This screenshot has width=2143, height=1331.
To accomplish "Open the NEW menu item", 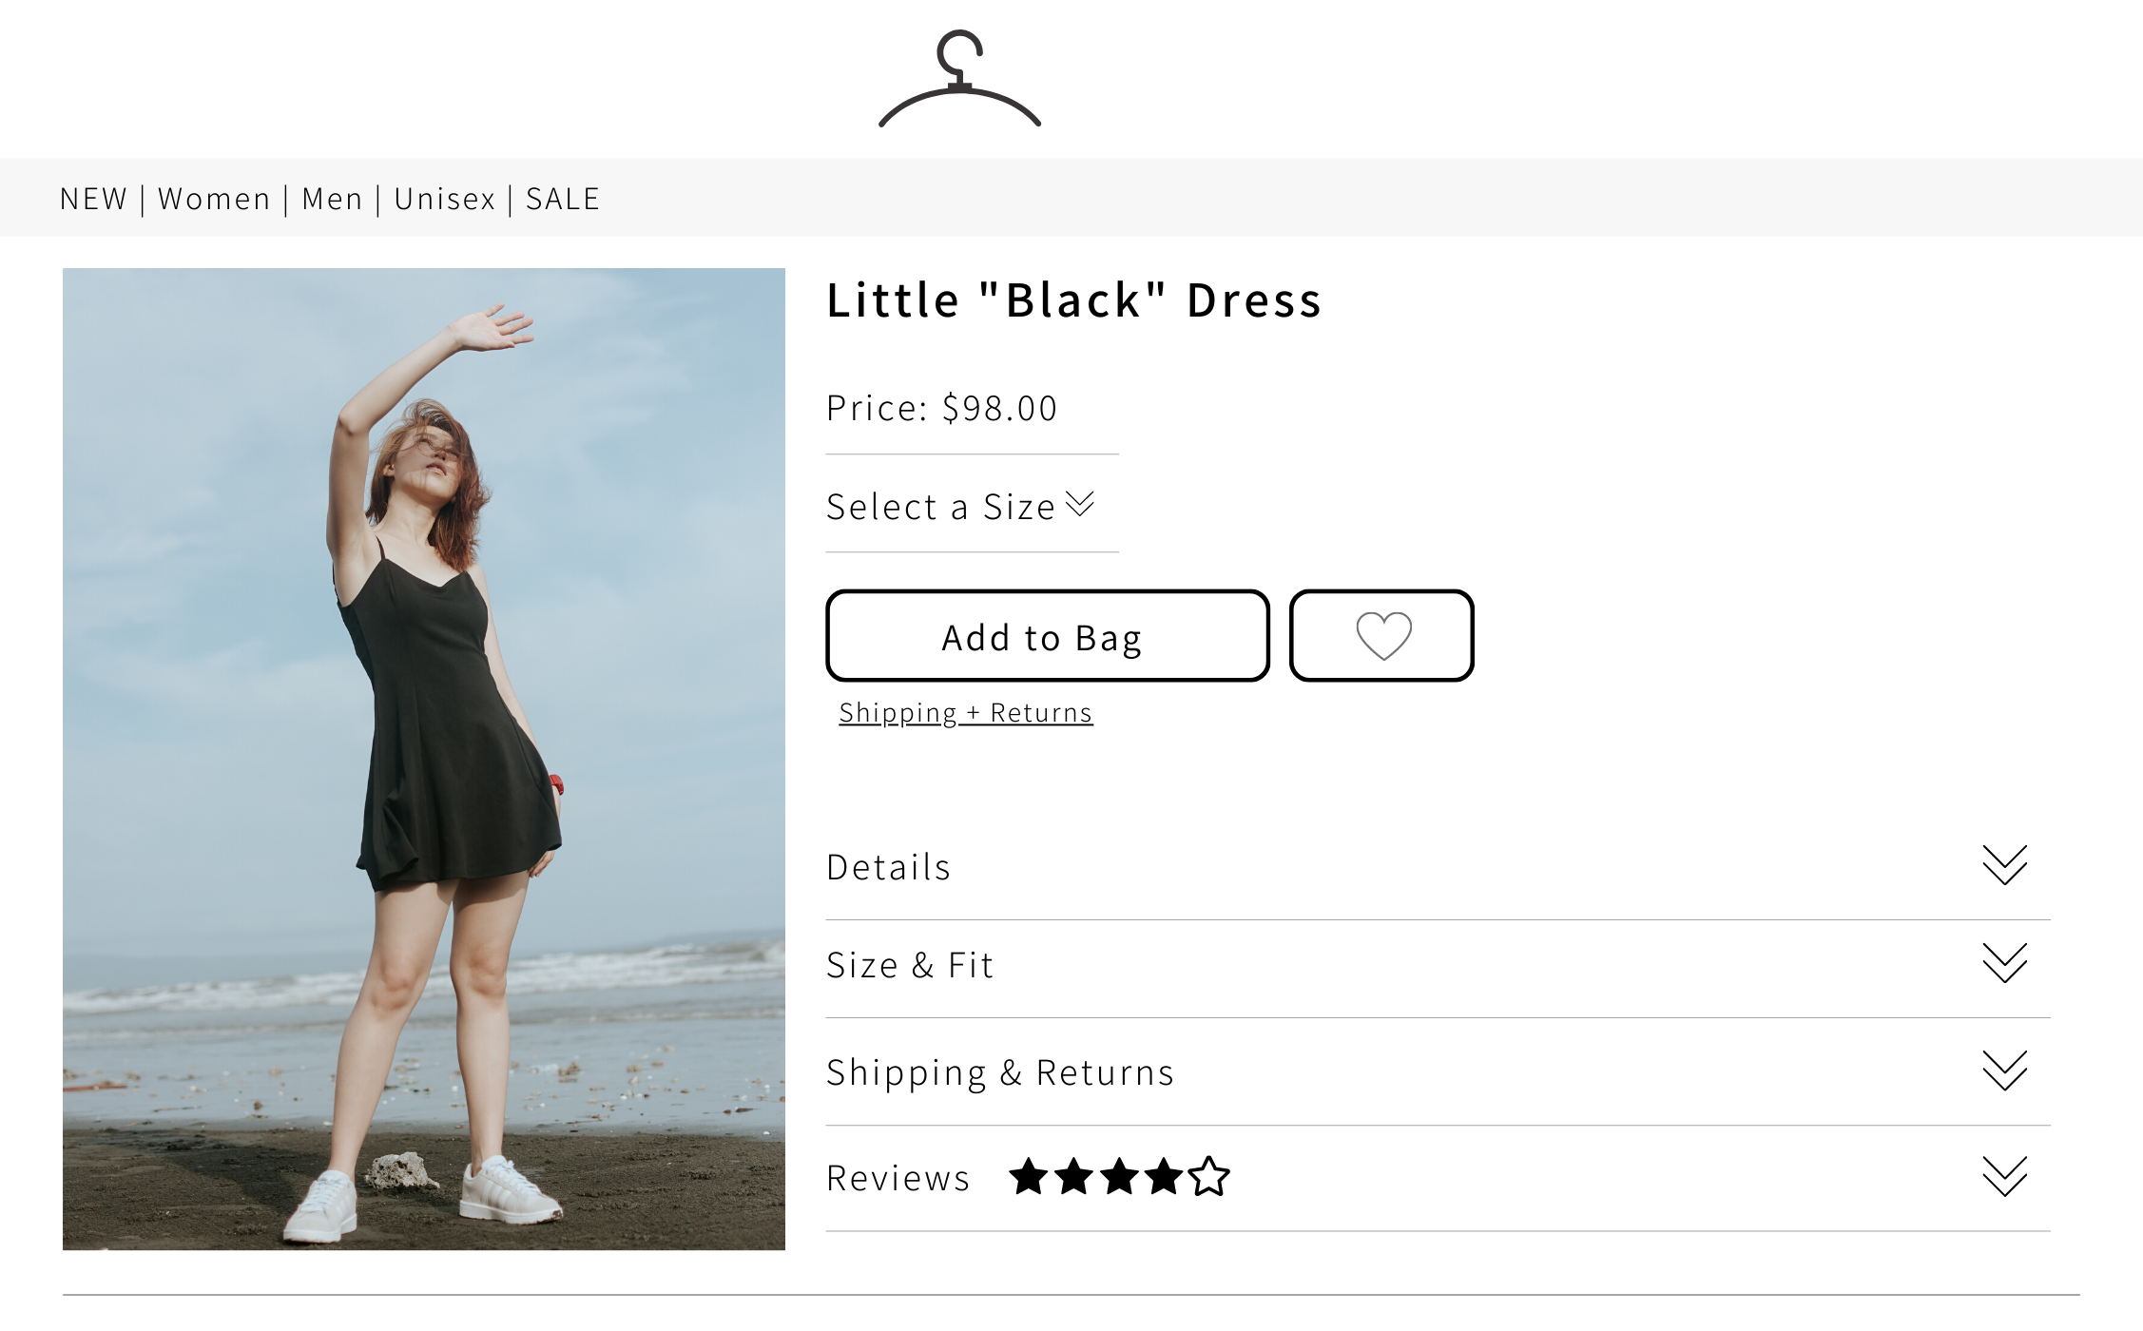I will (93, 199).
